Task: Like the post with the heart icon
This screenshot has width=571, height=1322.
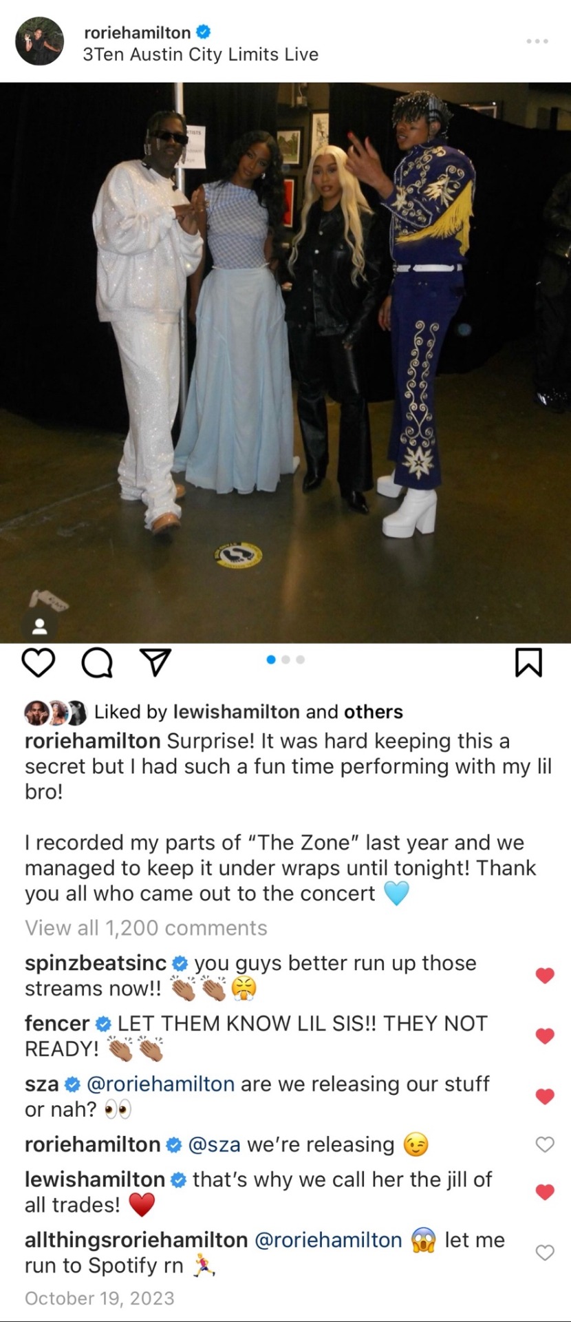Action: coord(38,662)
